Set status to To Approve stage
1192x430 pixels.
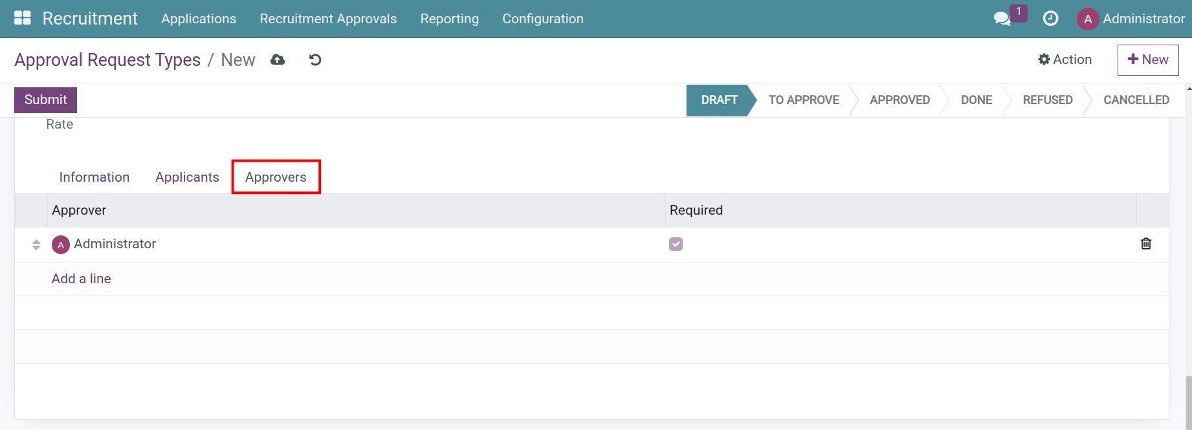coord(804,100)
